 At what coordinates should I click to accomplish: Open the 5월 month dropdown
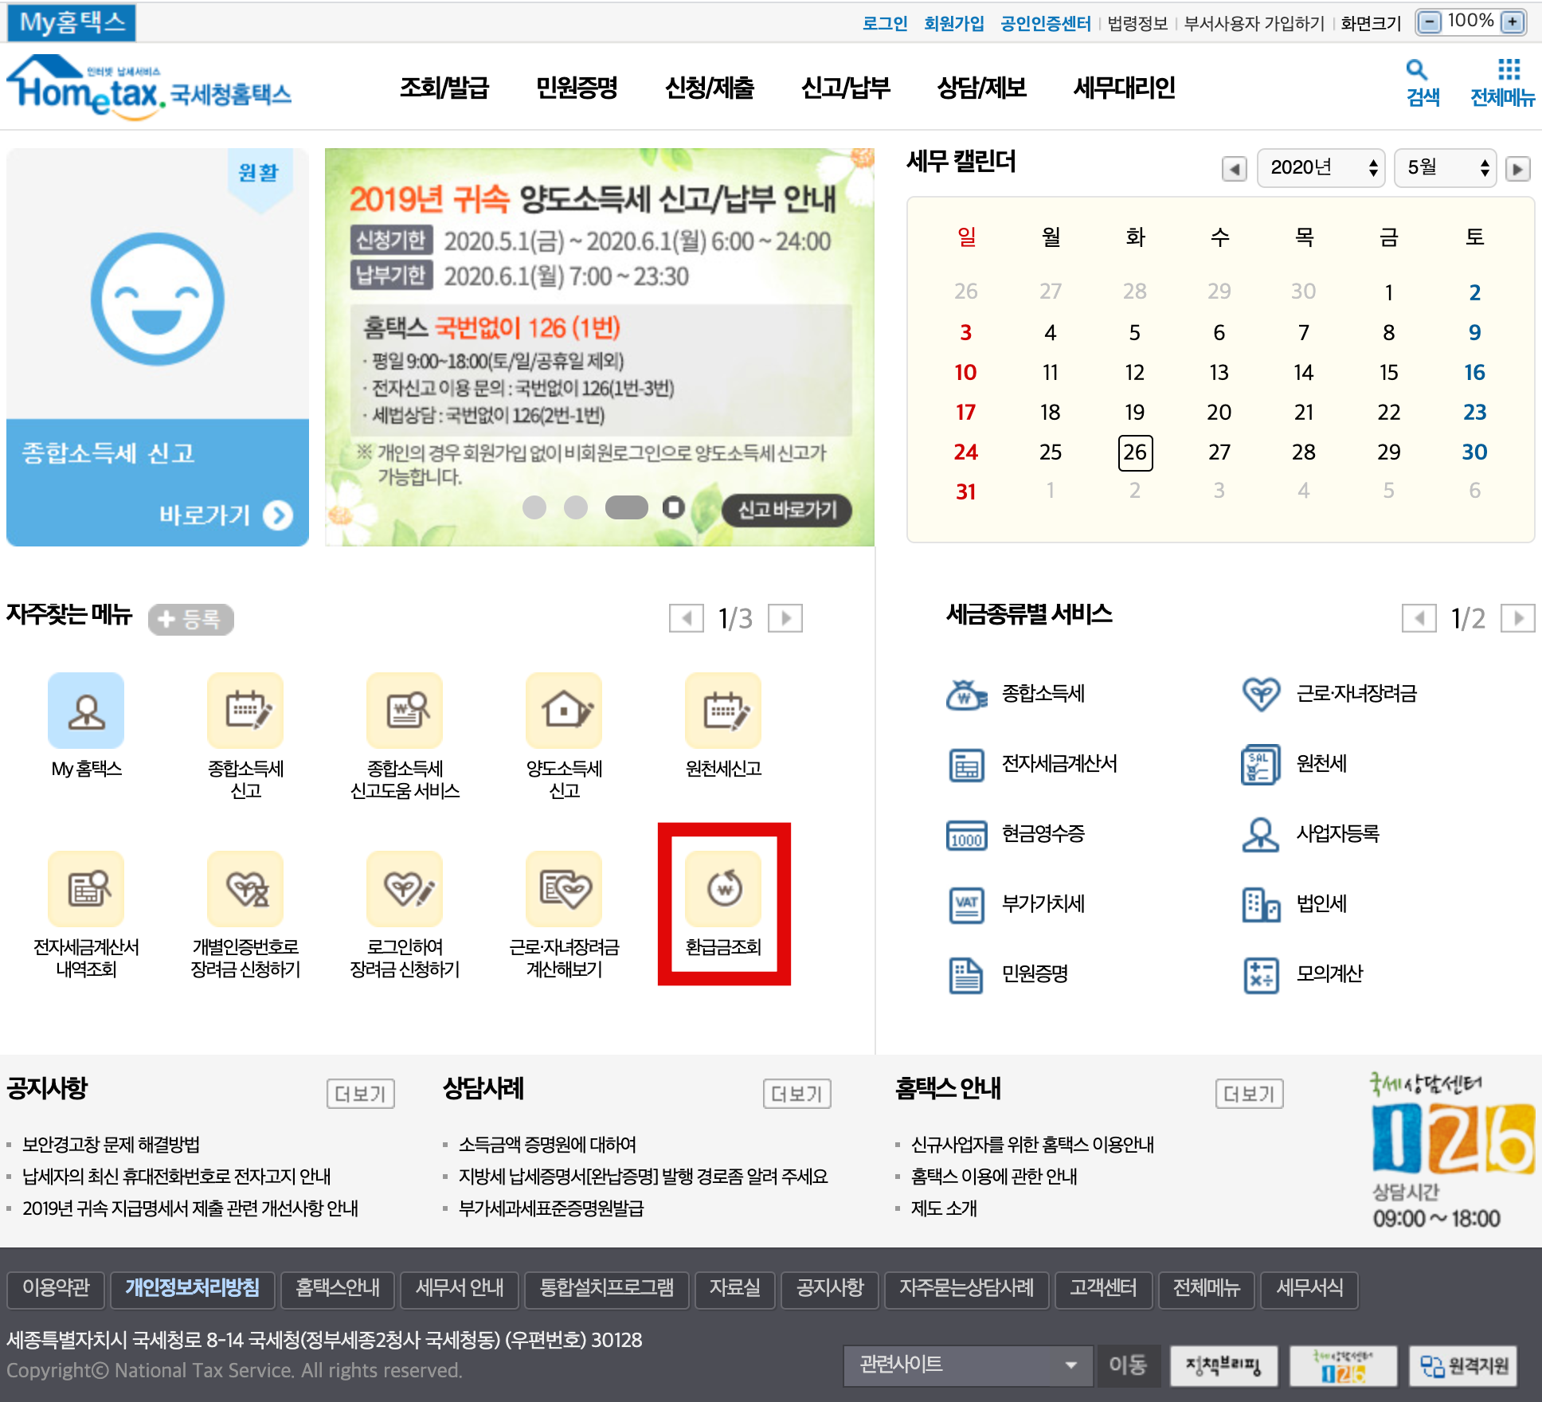[1445, 168]
